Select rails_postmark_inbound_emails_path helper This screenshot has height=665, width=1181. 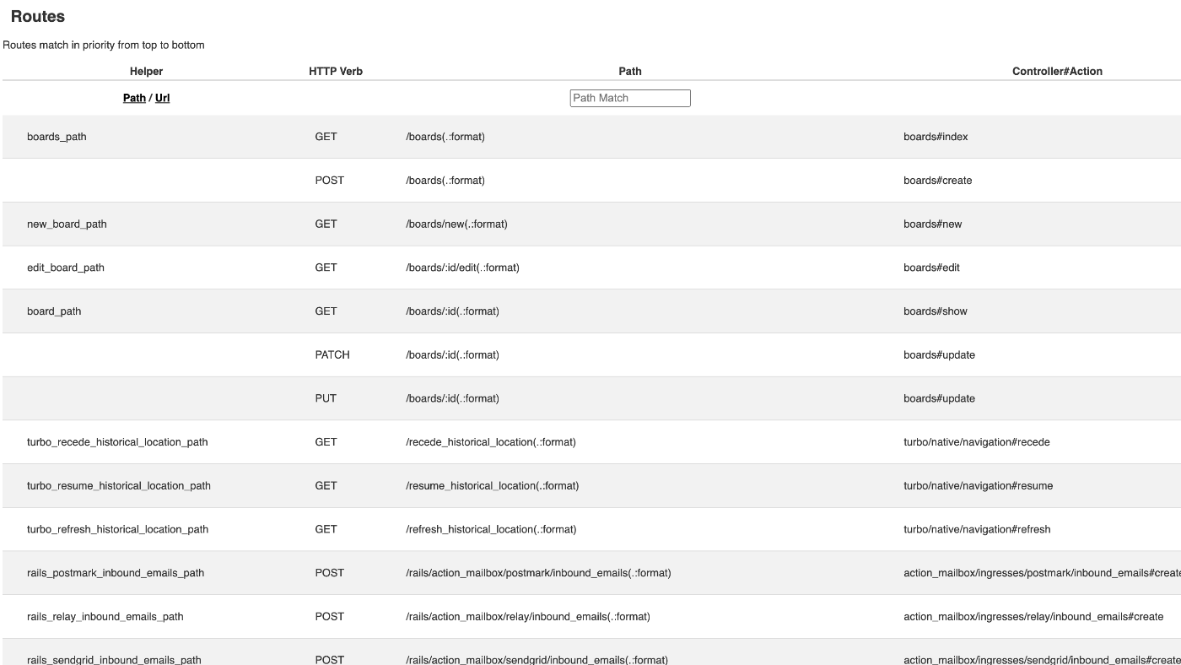tap(116, 573)
